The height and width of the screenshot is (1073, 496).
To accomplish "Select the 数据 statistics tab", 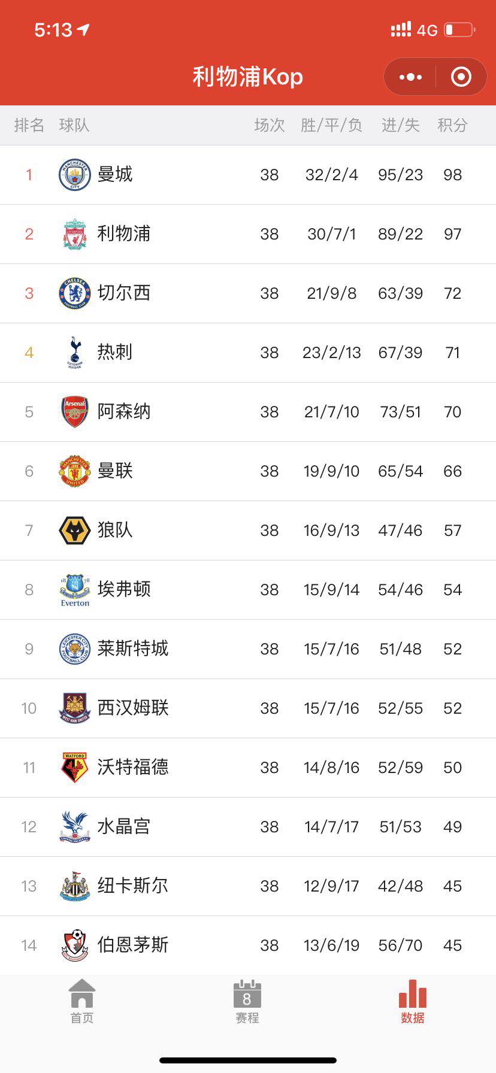I will pyautogui.click(x=413, y=1002).
